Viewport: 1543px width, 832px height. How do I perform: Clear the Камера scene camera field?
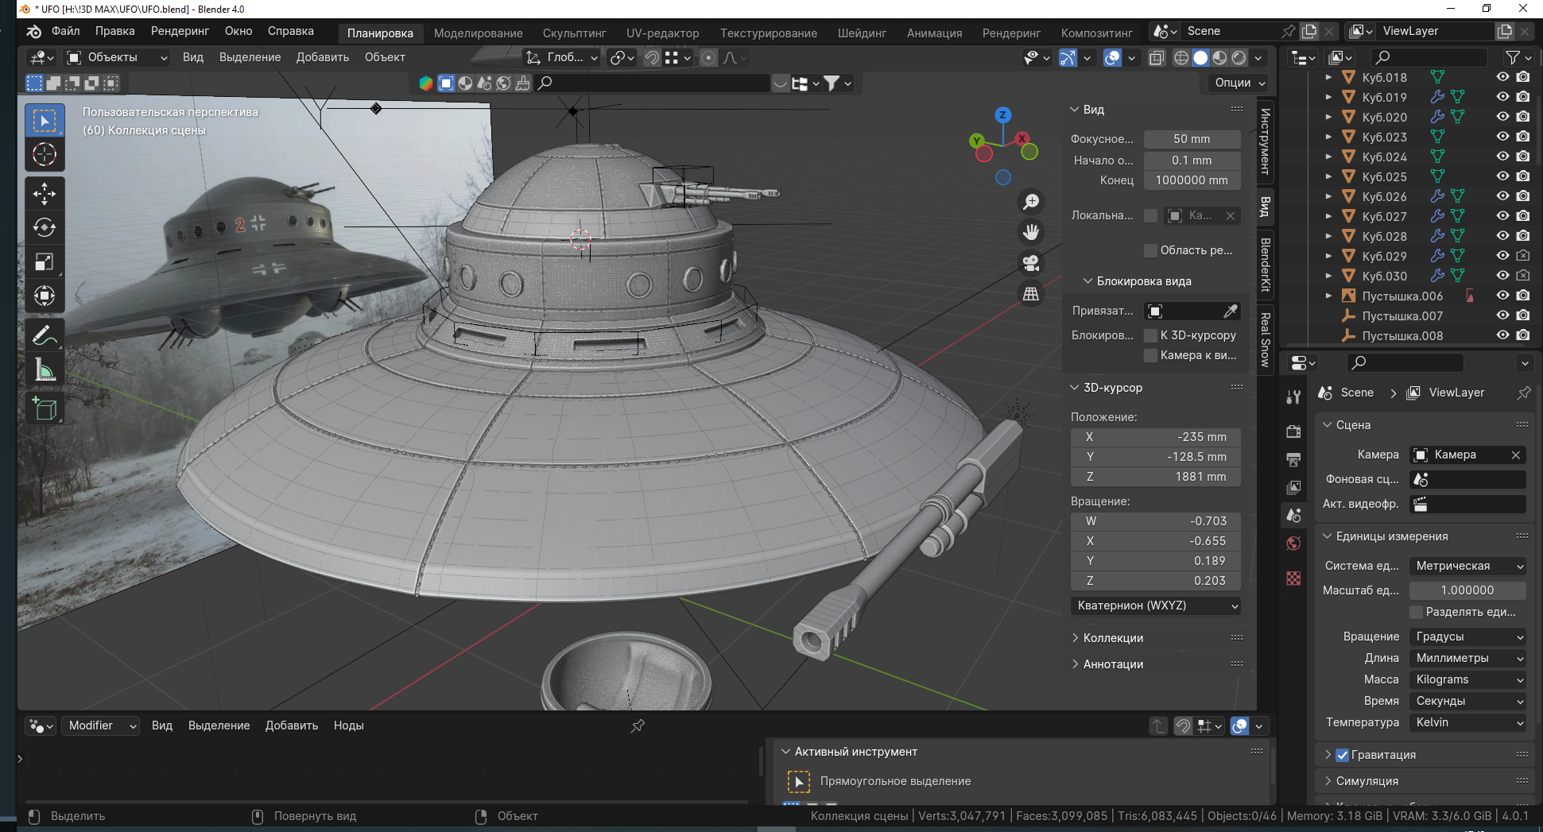(1515, 455)
